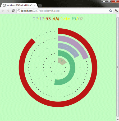119x121 pixels.
Task: Select the localhost:2347/clockHtml5 tab
Action: (19, 5)
